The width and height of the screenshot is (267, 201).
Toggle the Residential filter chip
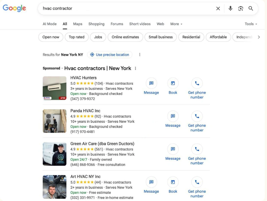(x=191, y=37)
